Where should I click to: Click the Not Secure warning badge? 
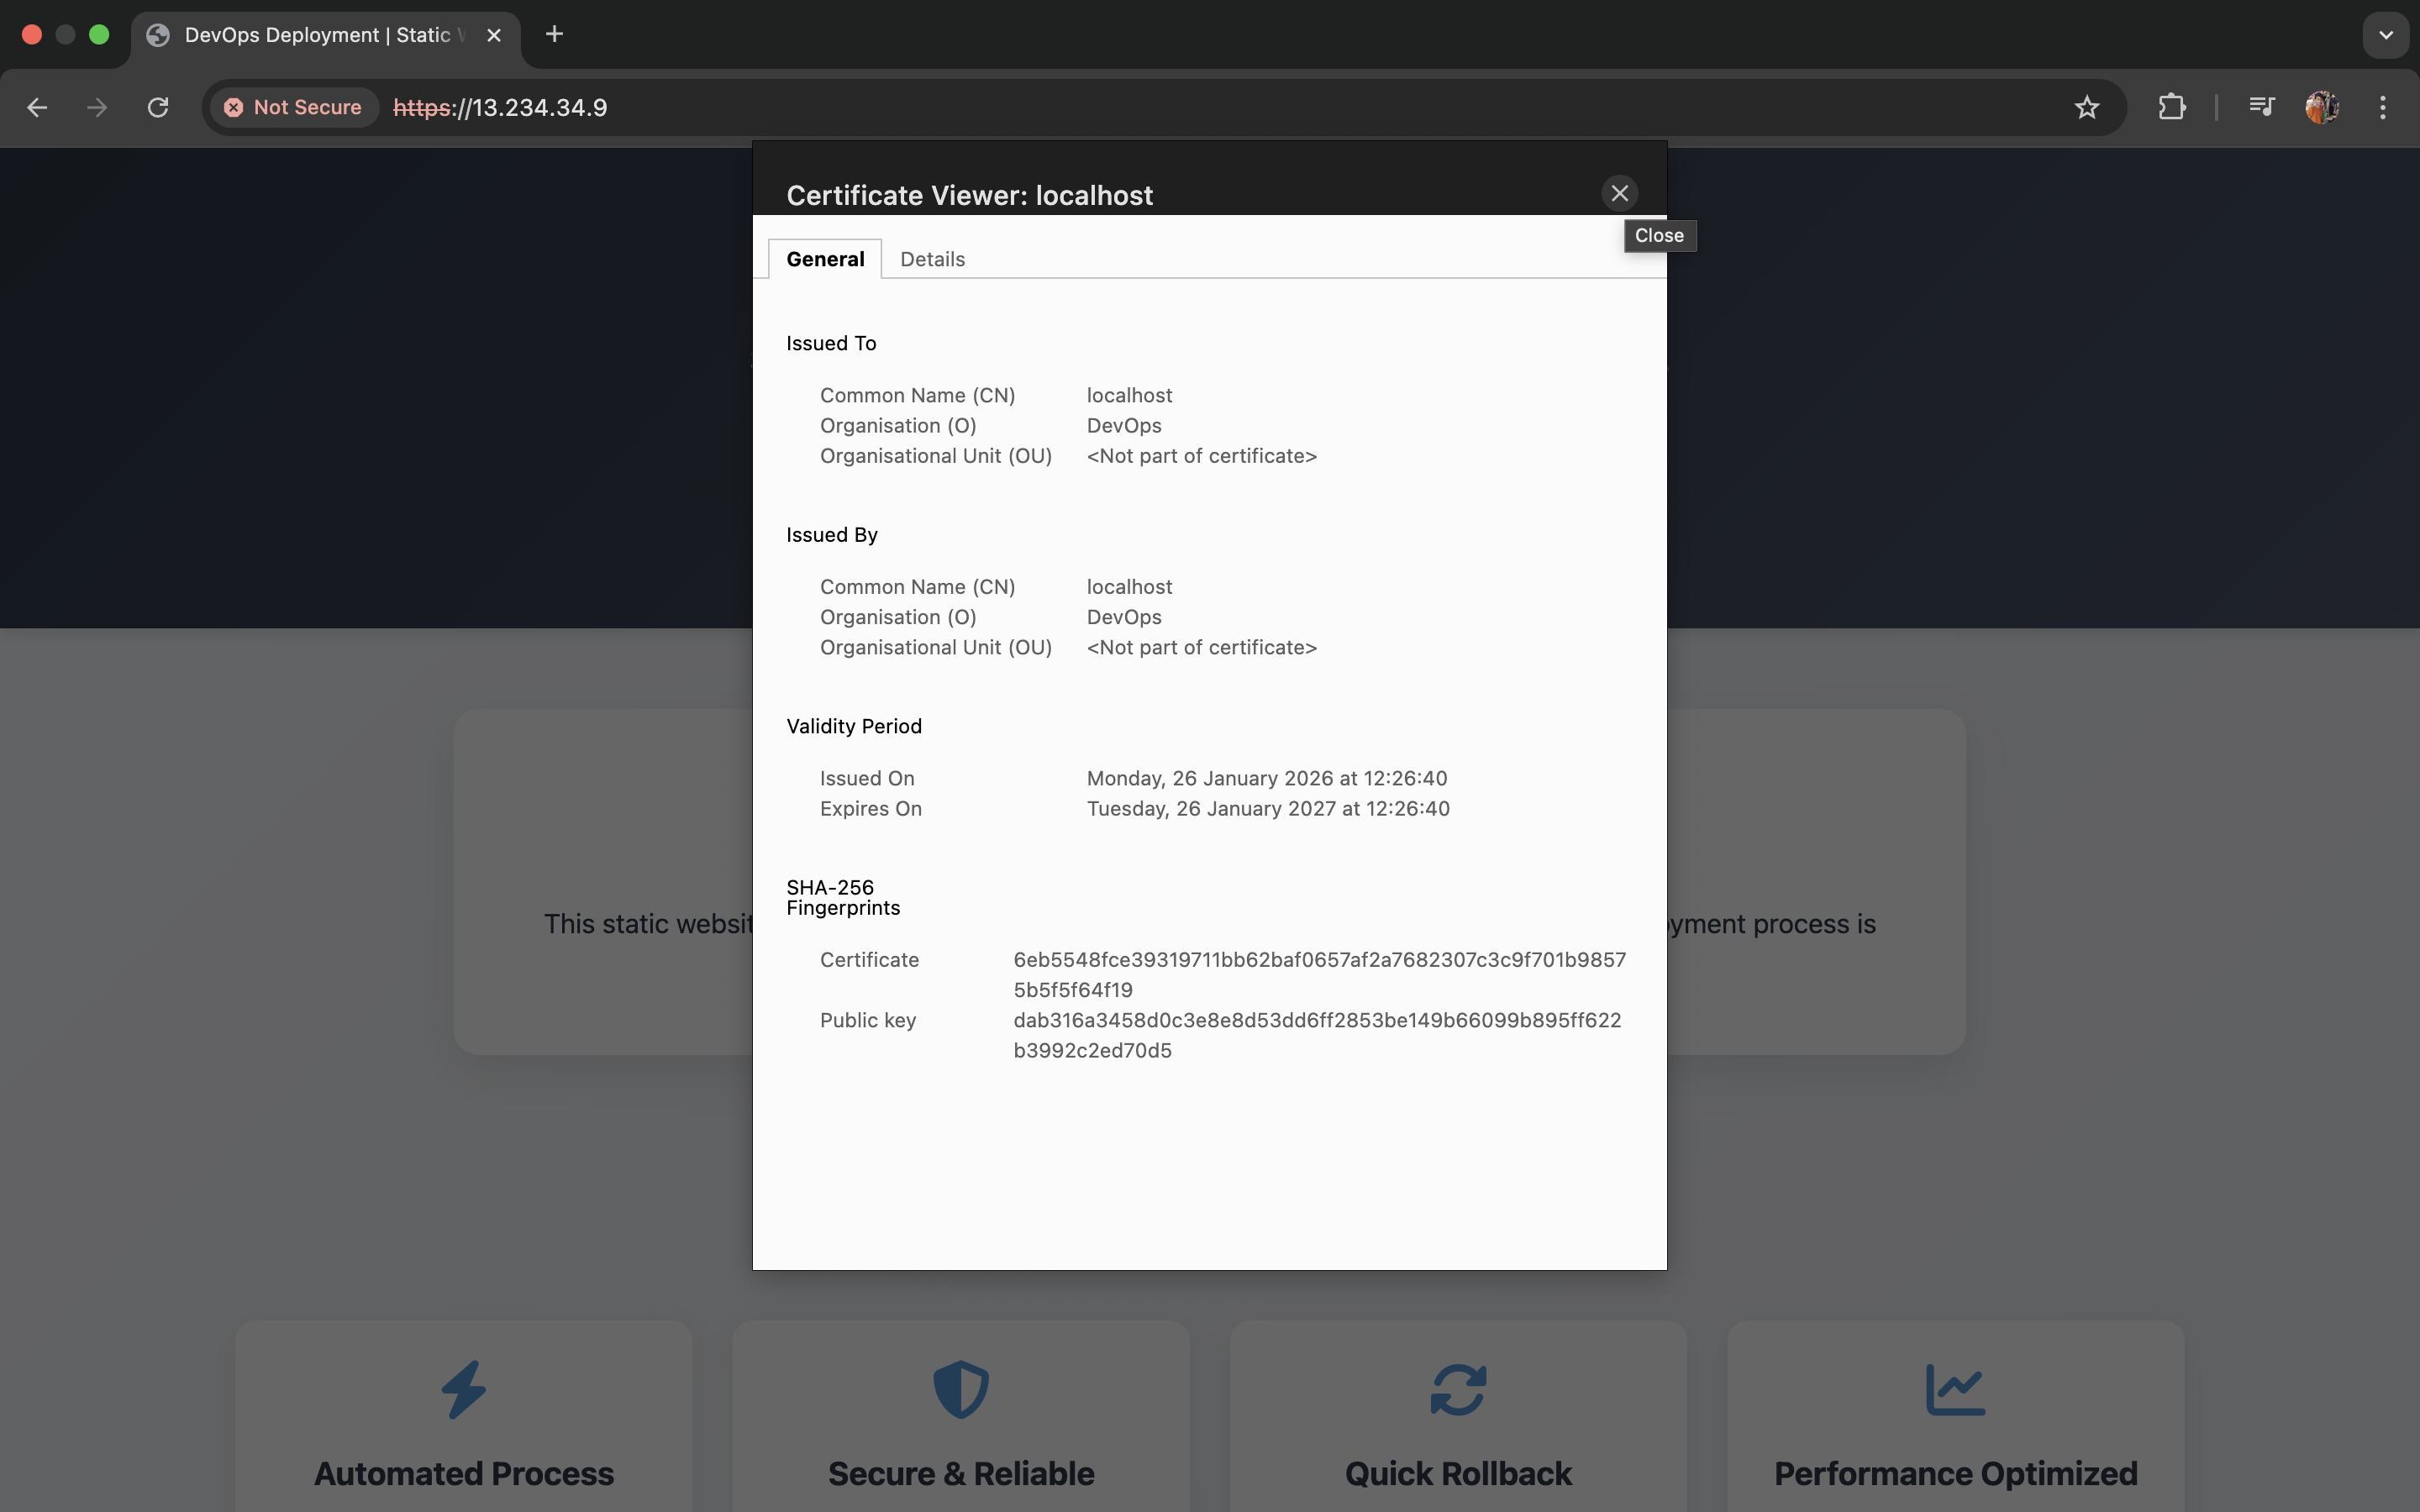(292, 107)
